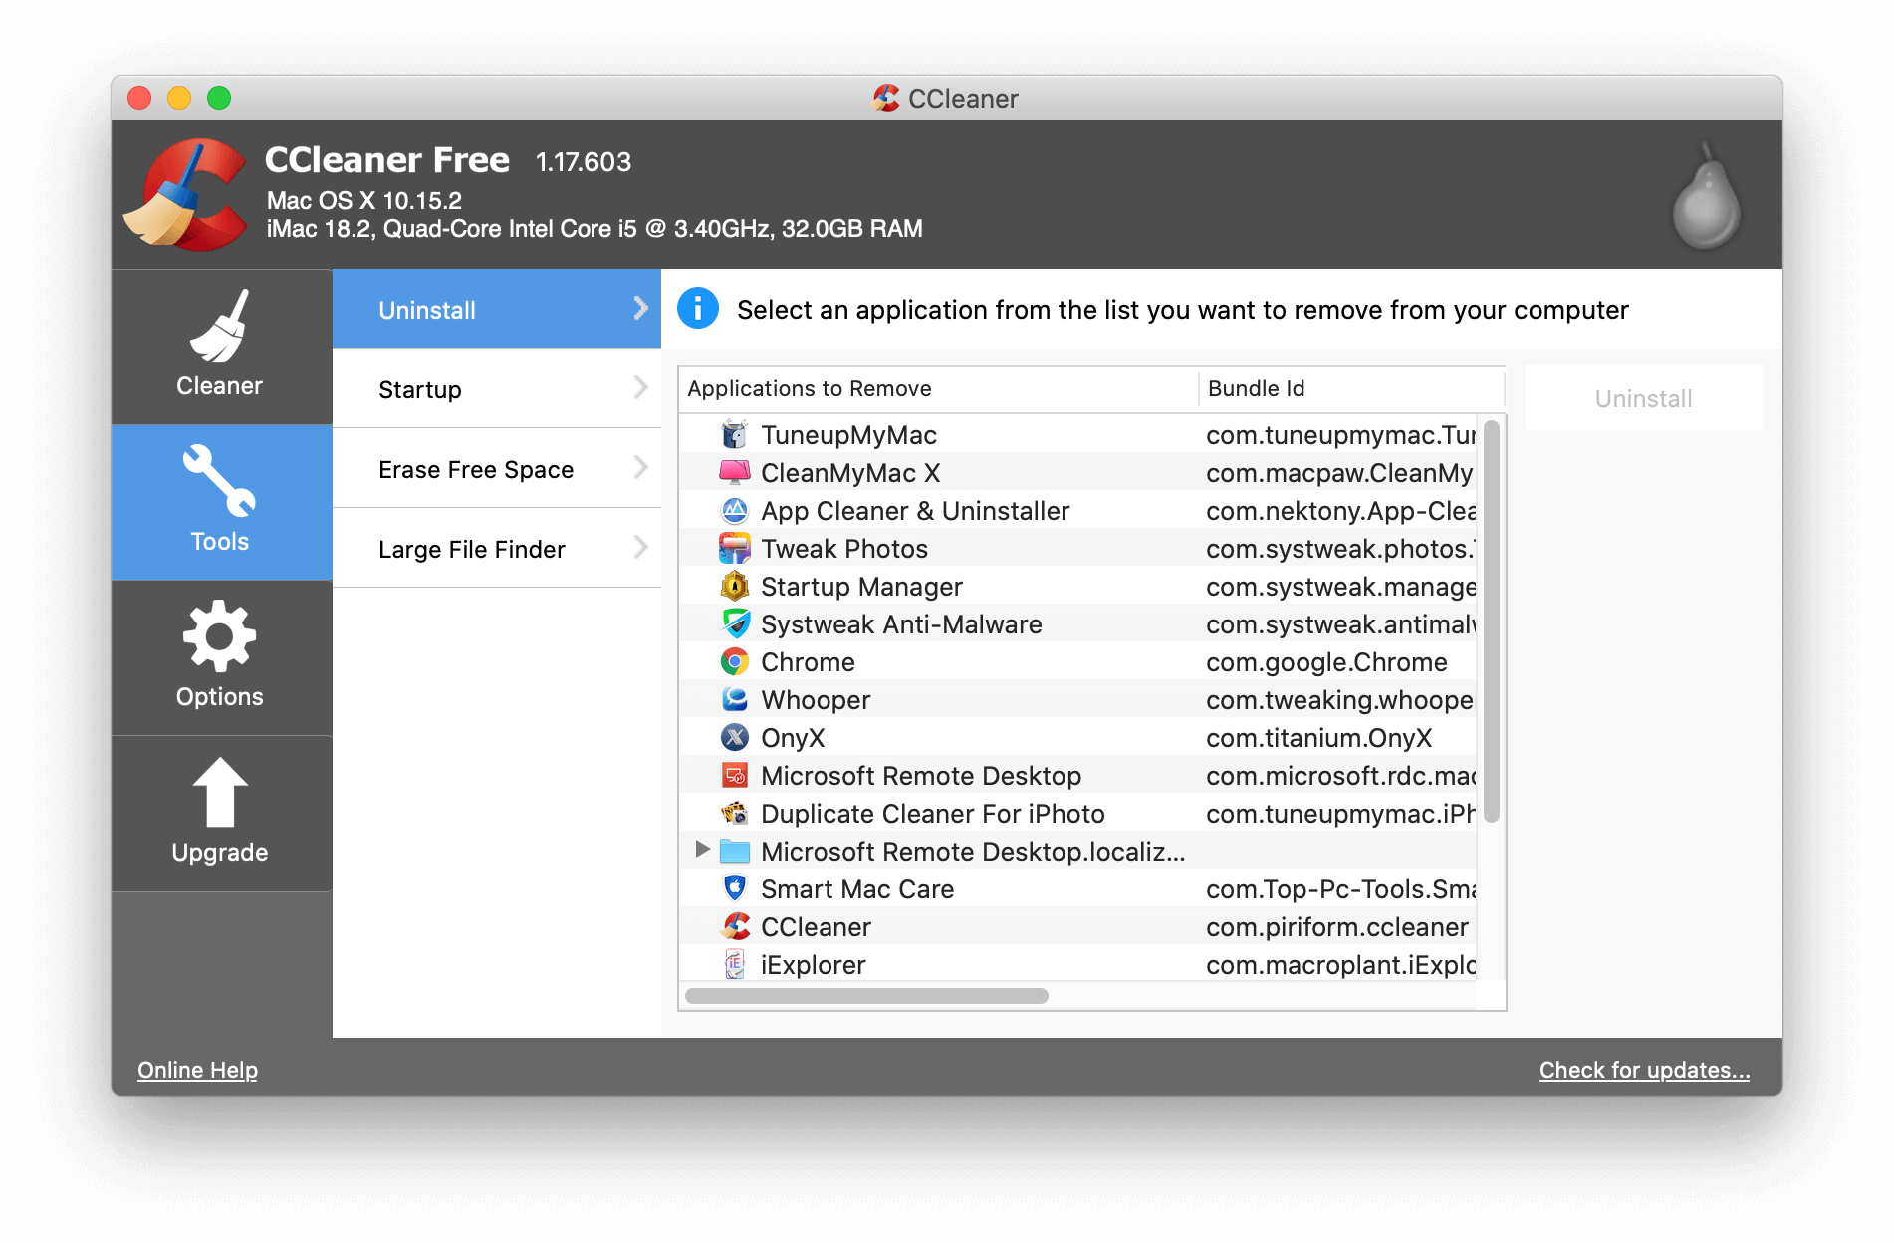This screenshot has width=1894, height=1243.
Task: Click chevron next to Startup
Action: pos(640,387)
